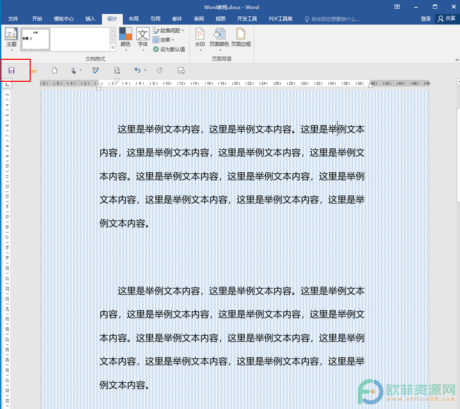This screenshot has width=460, height=409.
Task: Open the 字体 (Fonts) theme button
Action: click(143, 39)
